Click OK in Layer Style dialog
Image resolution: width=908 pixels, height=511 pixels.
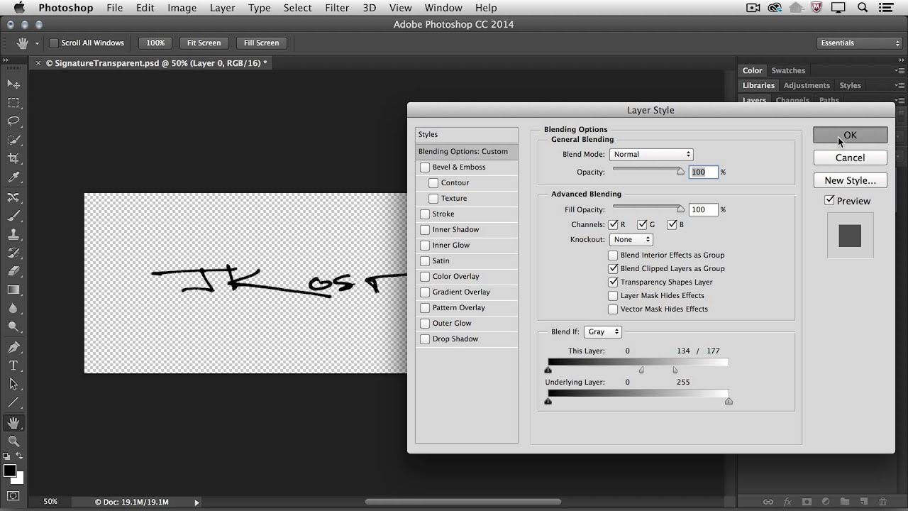(850, 135)
